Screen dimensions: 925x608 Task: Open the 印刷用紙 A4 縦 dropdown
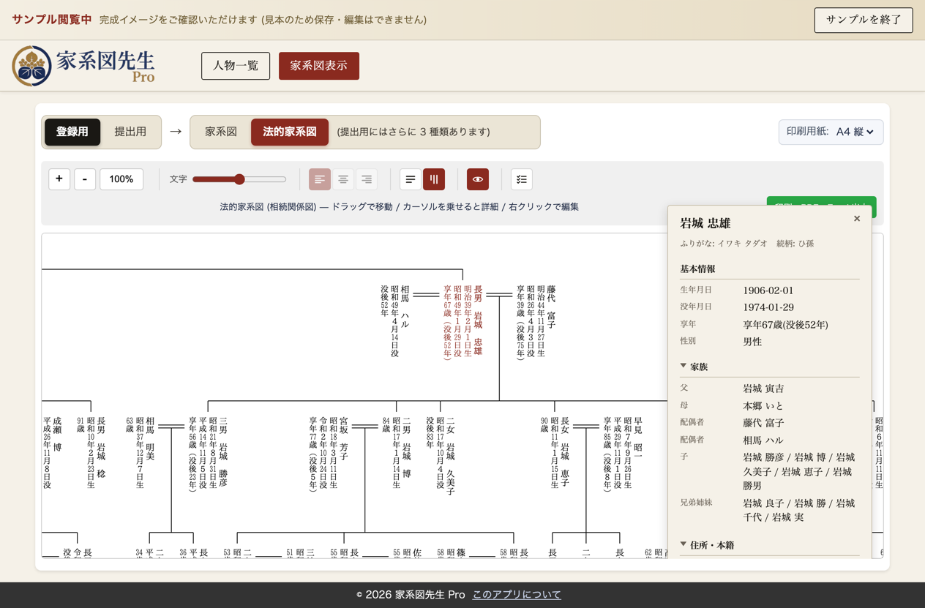point(831,132)
